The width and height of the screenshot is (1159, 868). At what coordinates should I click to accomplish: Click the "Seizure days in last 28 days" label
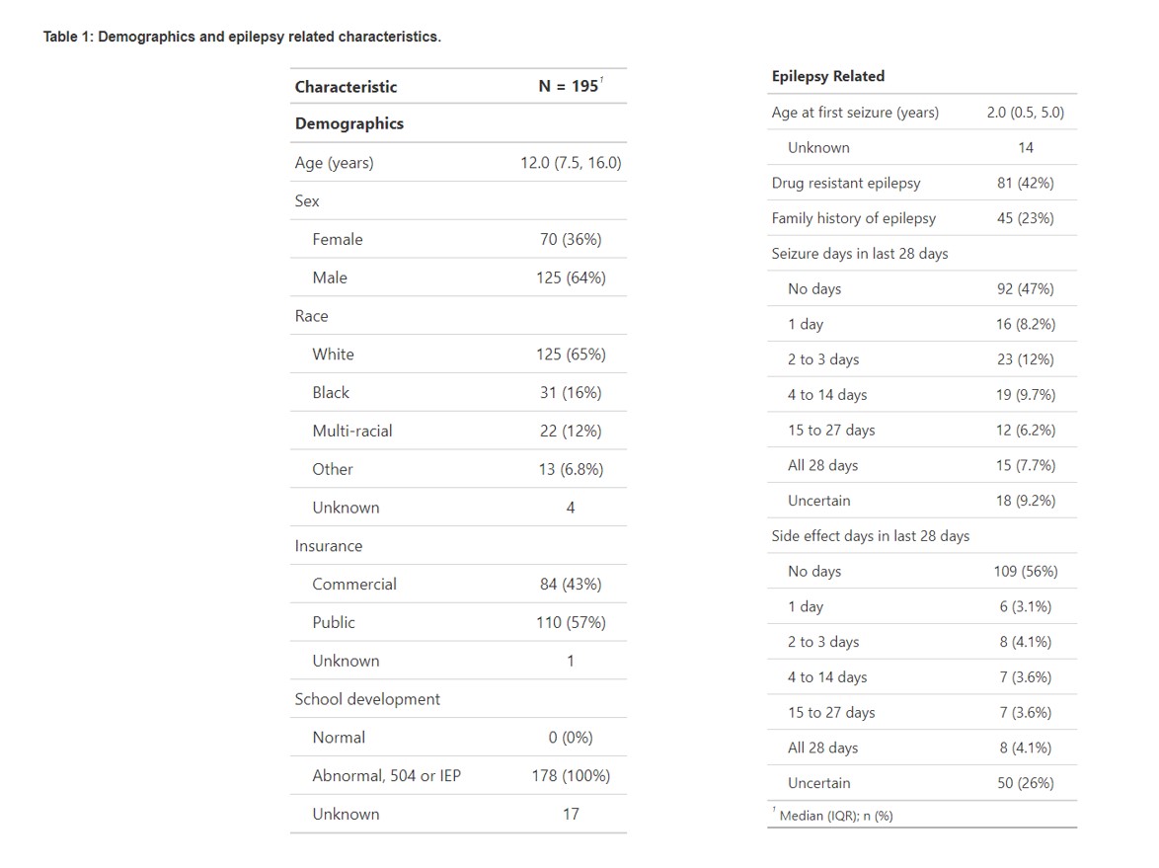point(859,254)
